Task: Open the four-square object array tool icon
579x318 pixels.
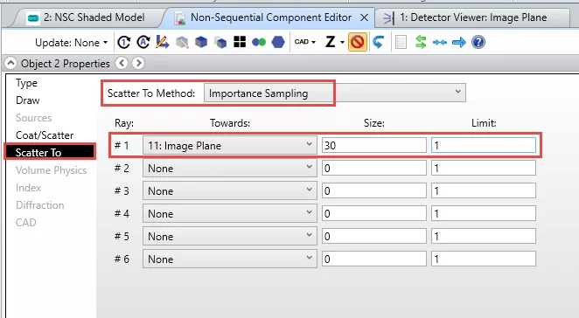Action: tap(240, 42)
